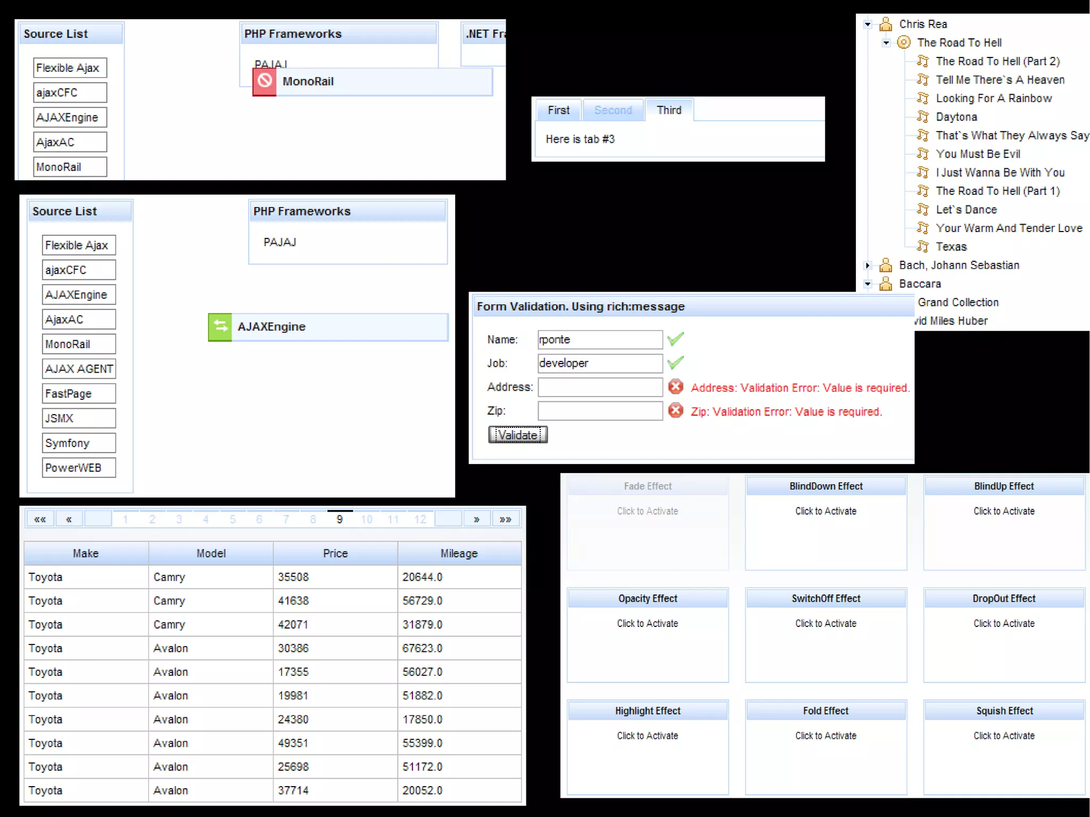Click the Name input field
The height and width of the screenshot is (817, 1090).
(600, 340)
